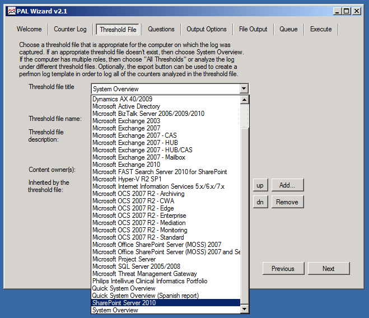Select the Quick System Overview entry
369x318 pixels.
click(x=166, y=288)
